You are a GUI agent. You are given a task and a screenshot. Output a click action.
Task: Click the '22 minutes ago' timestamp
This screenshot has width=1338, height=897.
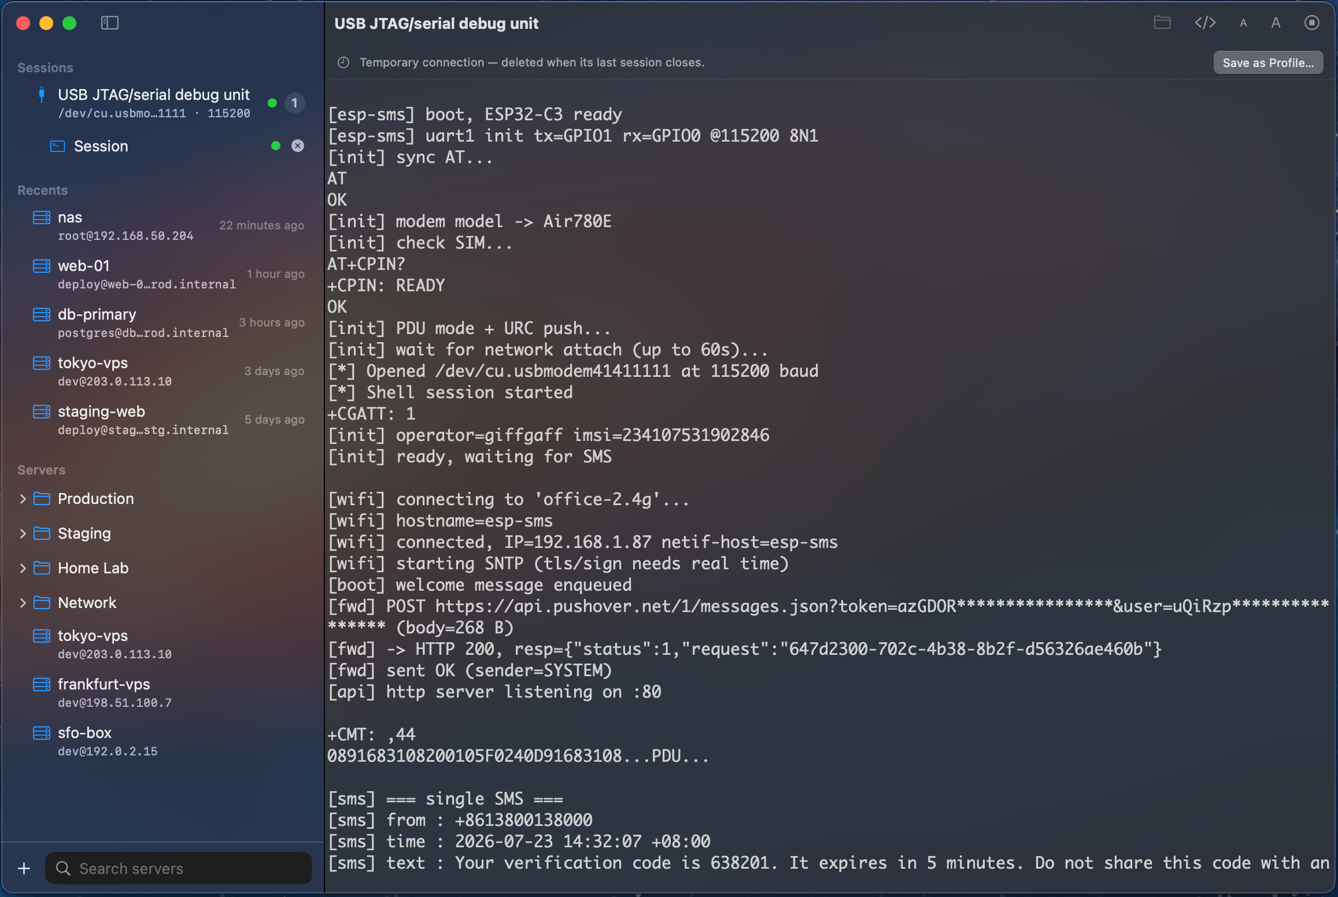coord(262,225)
